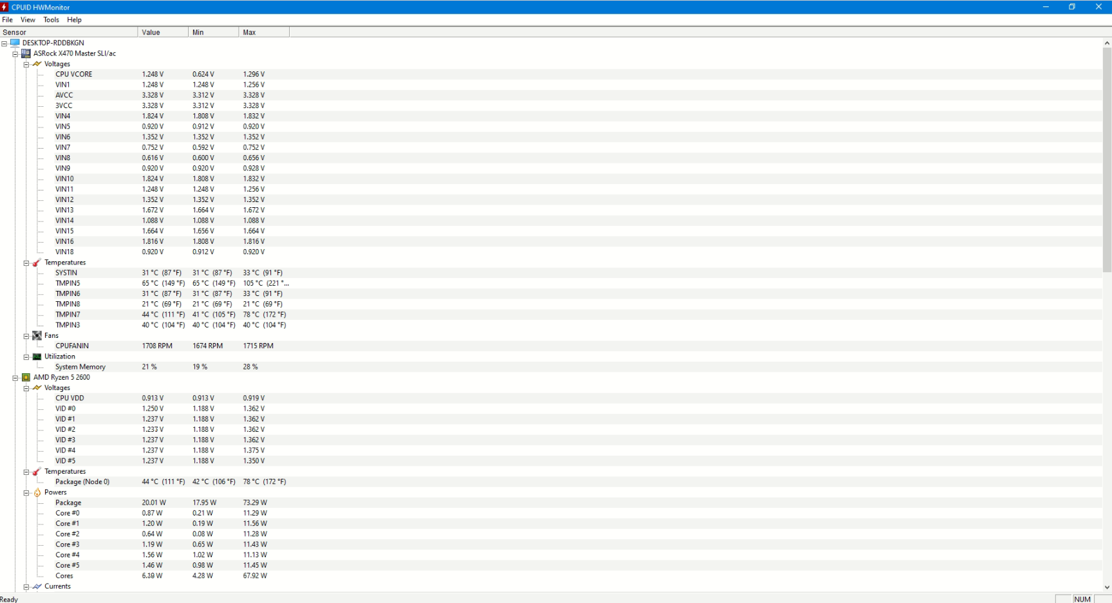Click the Ryzen Voltages wave icon
Viewport: 1112px width, 603px height.
[37, 387]
